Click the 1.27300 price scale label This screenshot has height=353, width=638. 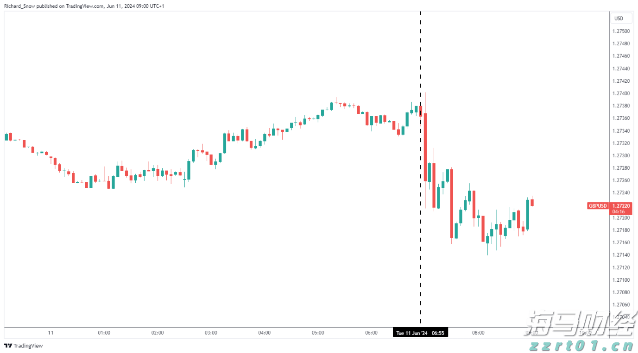pos(621,155)
